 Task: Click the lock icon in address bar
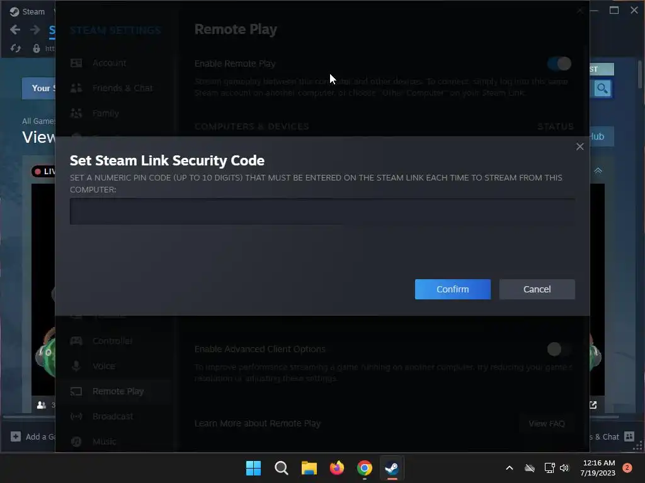36,48
